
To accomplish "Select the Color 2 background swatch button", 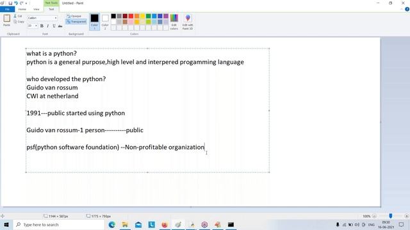I will click(105, 22).
